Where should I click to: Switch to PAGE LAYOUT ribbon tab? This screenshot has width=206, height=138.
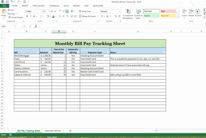tap(39, 6)
